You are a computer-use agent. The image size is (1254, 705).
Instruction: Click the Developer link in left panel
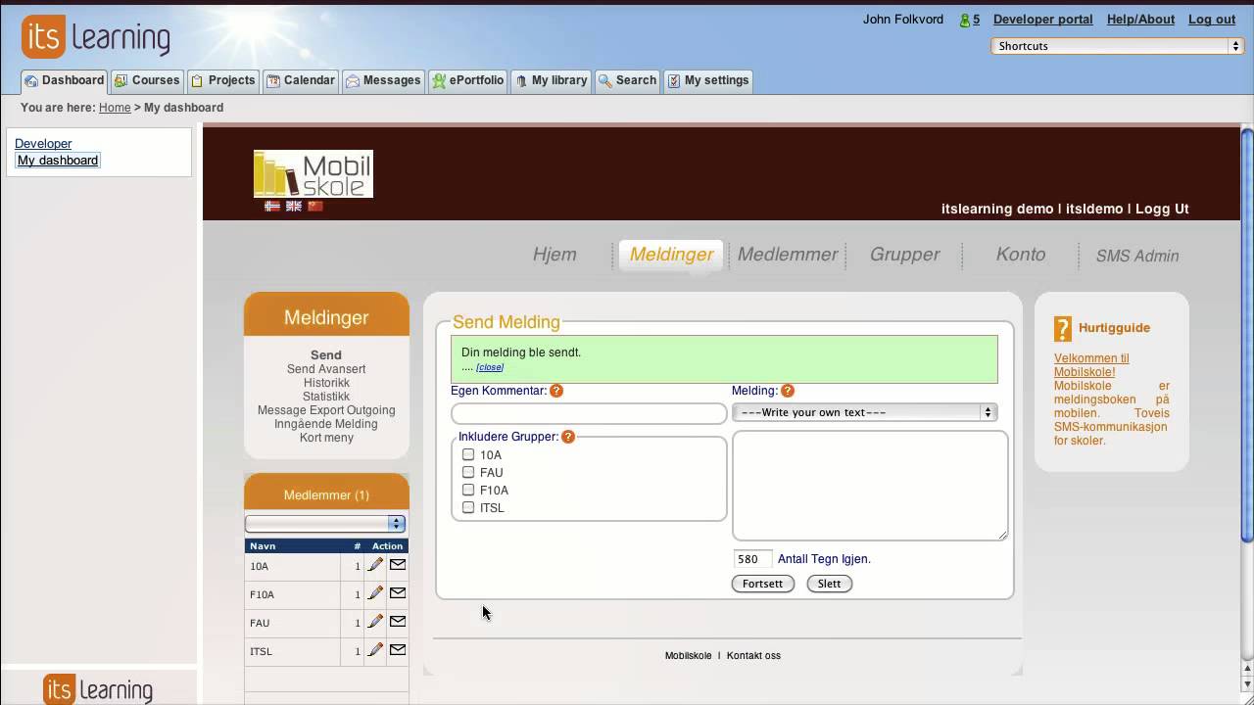[43, 144]
